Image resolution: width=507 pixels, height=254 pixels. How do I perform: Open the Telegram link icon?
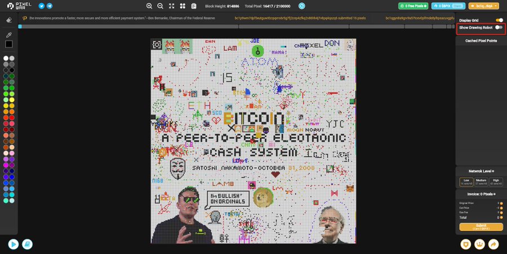pyautogui.click(x=50, y=6)
